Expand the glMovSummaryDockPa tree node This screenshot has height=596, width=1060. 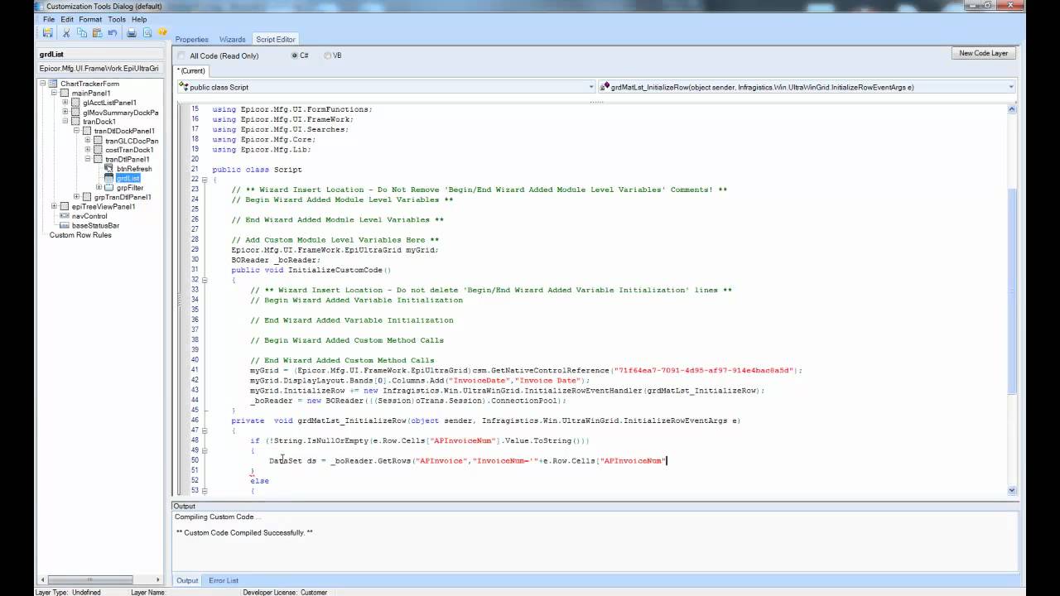pos(65,113)
